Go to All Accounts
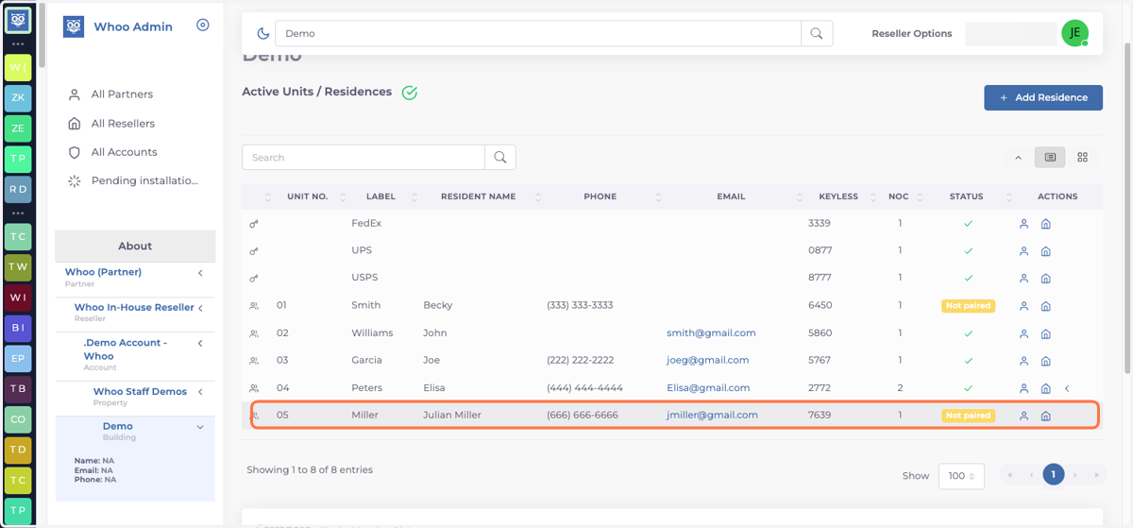 124,152
